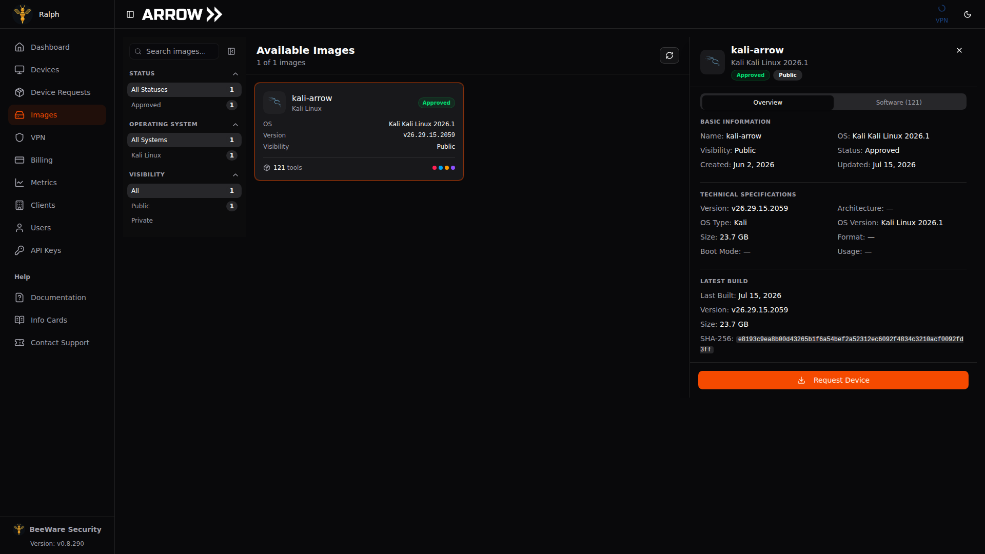Viewport: 985px width, 554px height.
Task: Click the BeeWare Security bee logo
Action: pyautogui.click(x=19, y=529)
